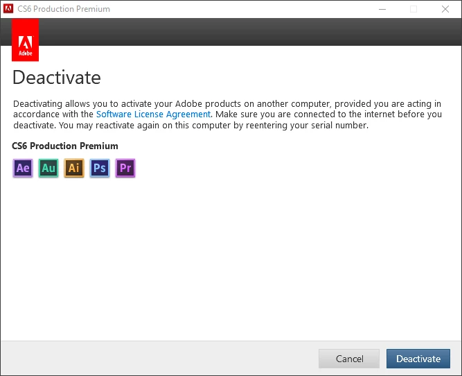Dismiss dialog with the Cancel button

(x=349, y=359)
